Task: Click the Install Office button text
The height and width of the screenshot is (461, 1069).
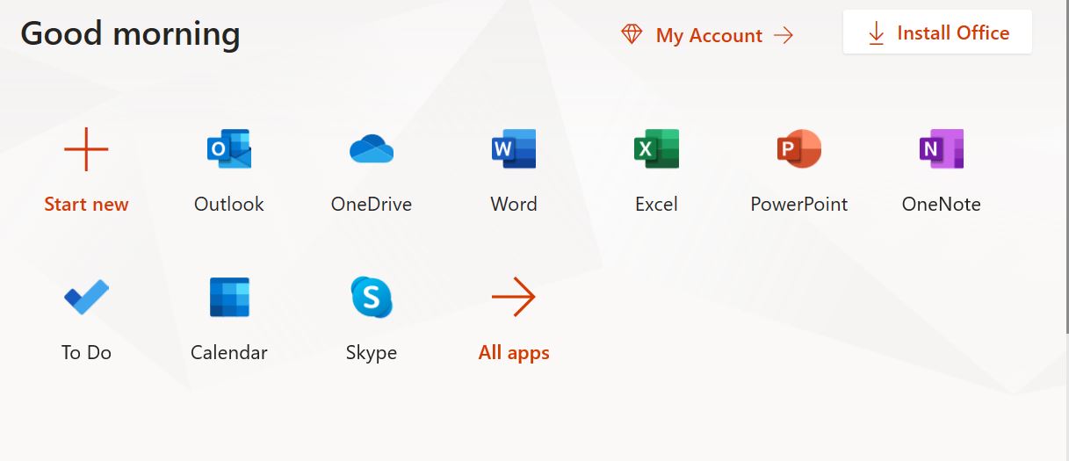Action: point(953,33)
